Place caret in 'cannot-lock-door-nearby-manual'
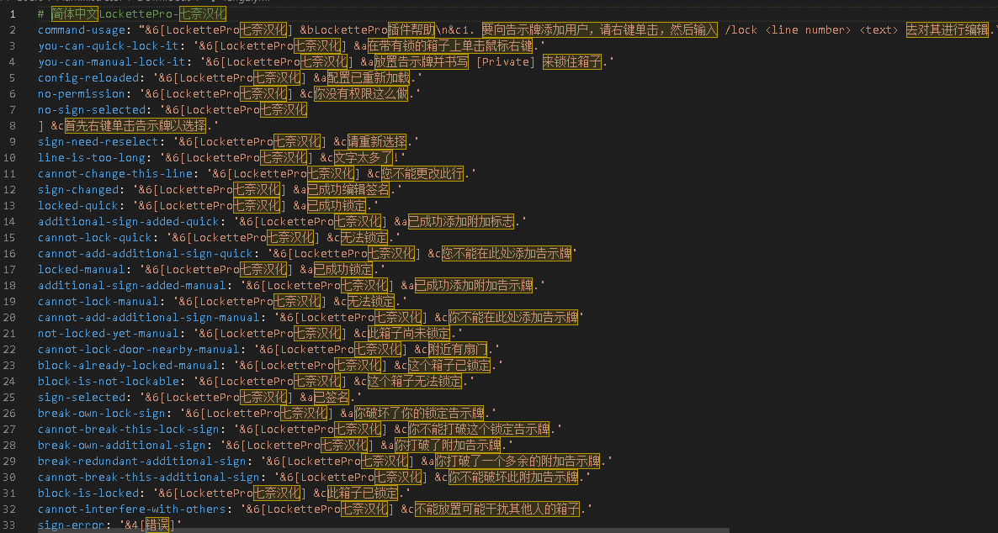This screenshot has height=533, width=998. tap(138, 349)
